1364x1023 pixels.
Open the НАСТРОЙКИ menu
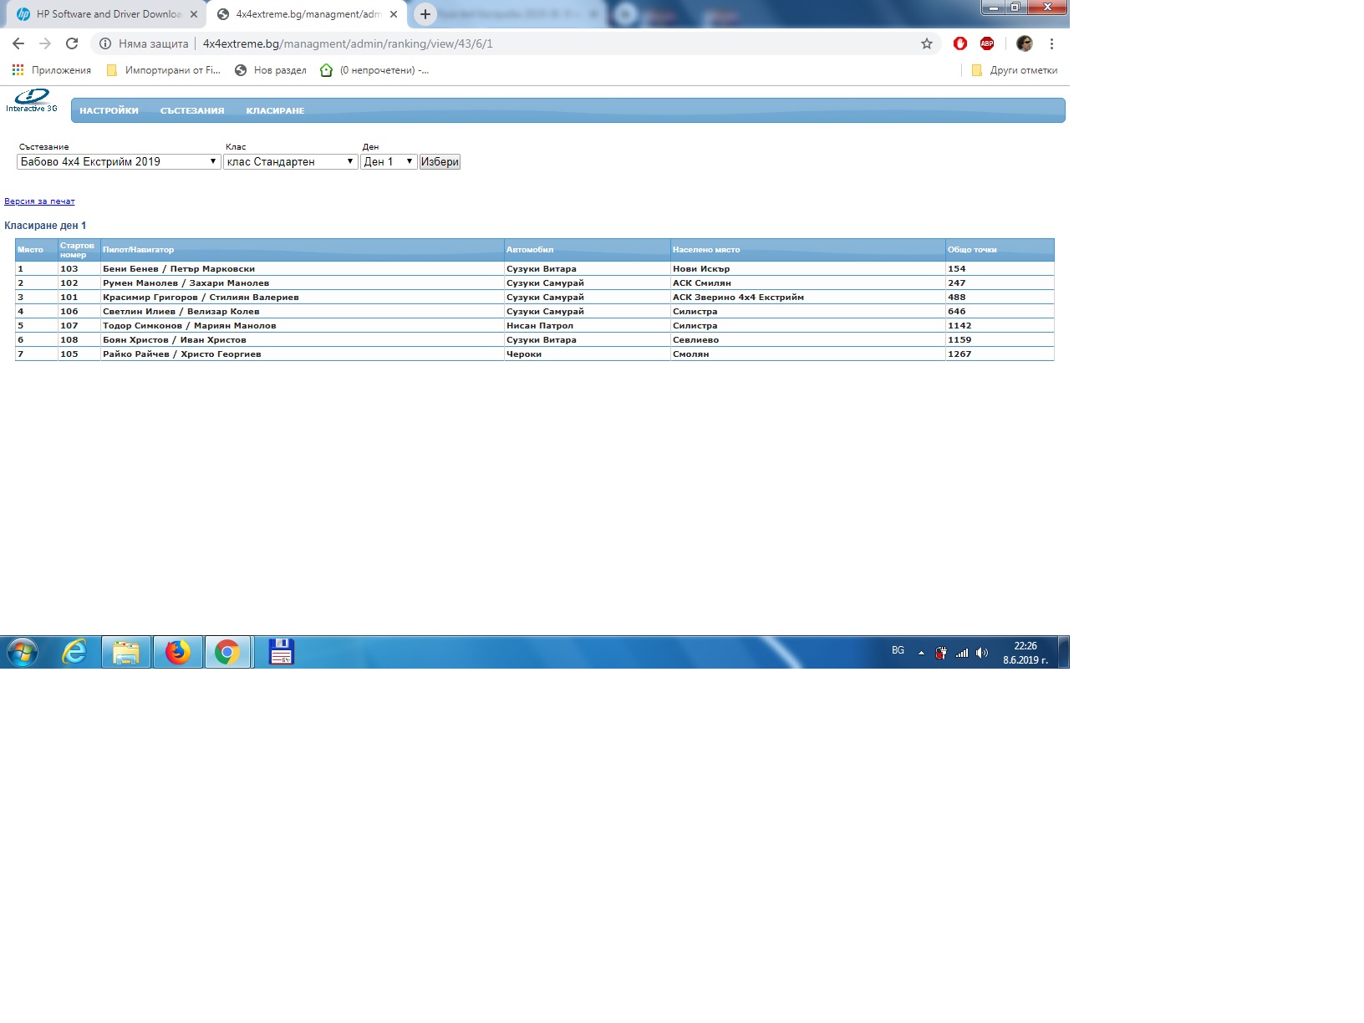tap(109, 110)
